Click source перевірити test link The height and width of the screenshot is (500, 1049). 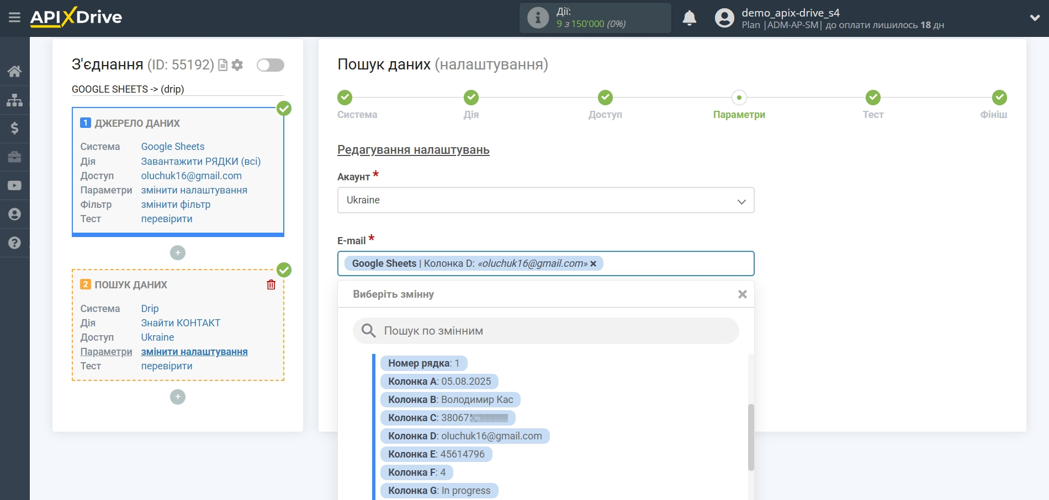[167, 219]
